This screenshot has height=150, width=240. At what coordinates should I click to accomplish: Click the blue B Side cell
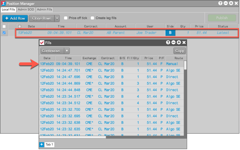pos(170,33)
